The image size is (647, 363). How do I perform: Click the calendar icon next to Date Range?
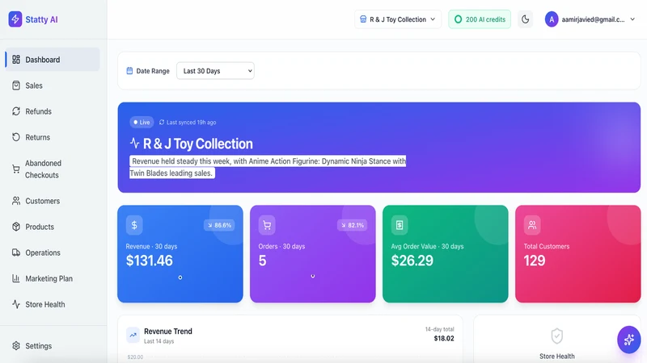point(129,71)
